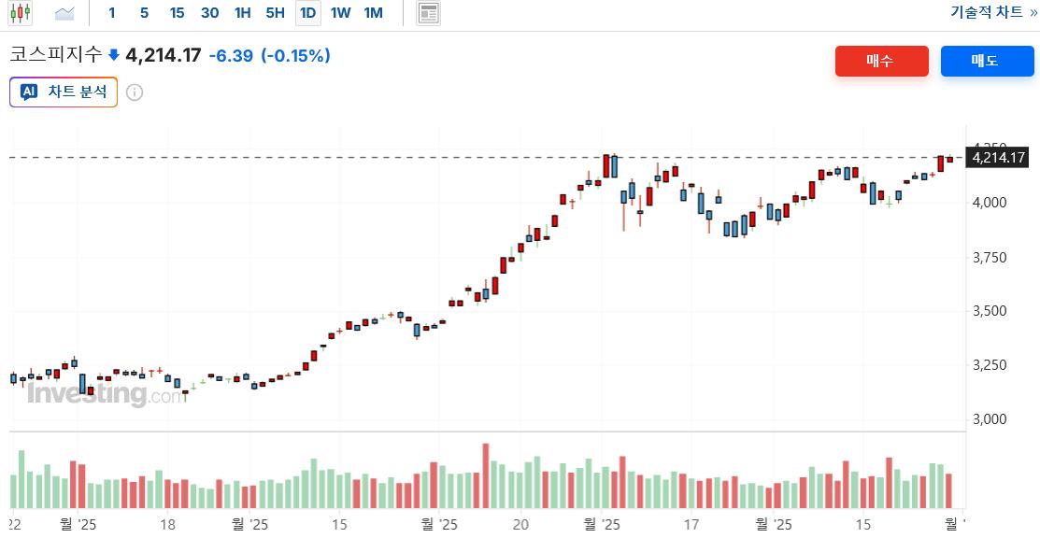Change chart to 1W weekly timeframe

click(340, 13)
